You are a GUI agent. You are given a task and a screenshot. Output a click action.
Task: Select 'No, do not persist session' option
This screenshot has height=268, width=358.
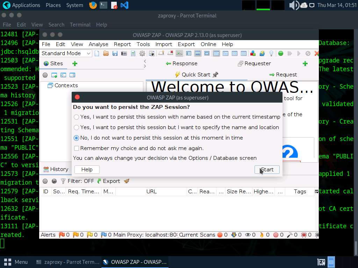(x=76, y=138)
